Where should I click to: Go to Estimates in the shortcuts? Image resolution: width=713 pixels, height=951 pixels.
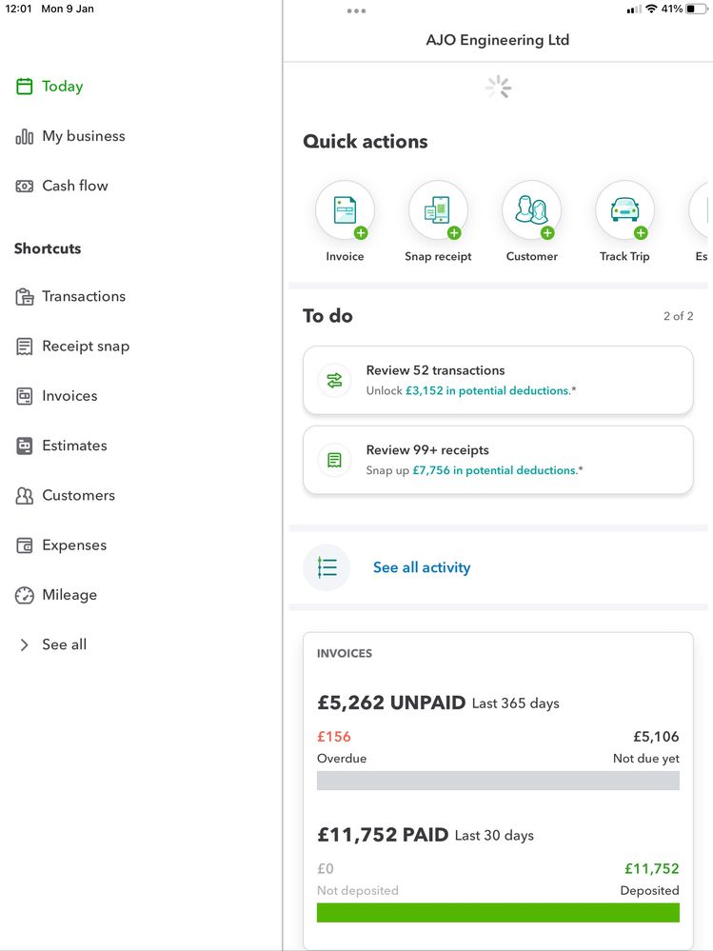[x=73, y=446]
